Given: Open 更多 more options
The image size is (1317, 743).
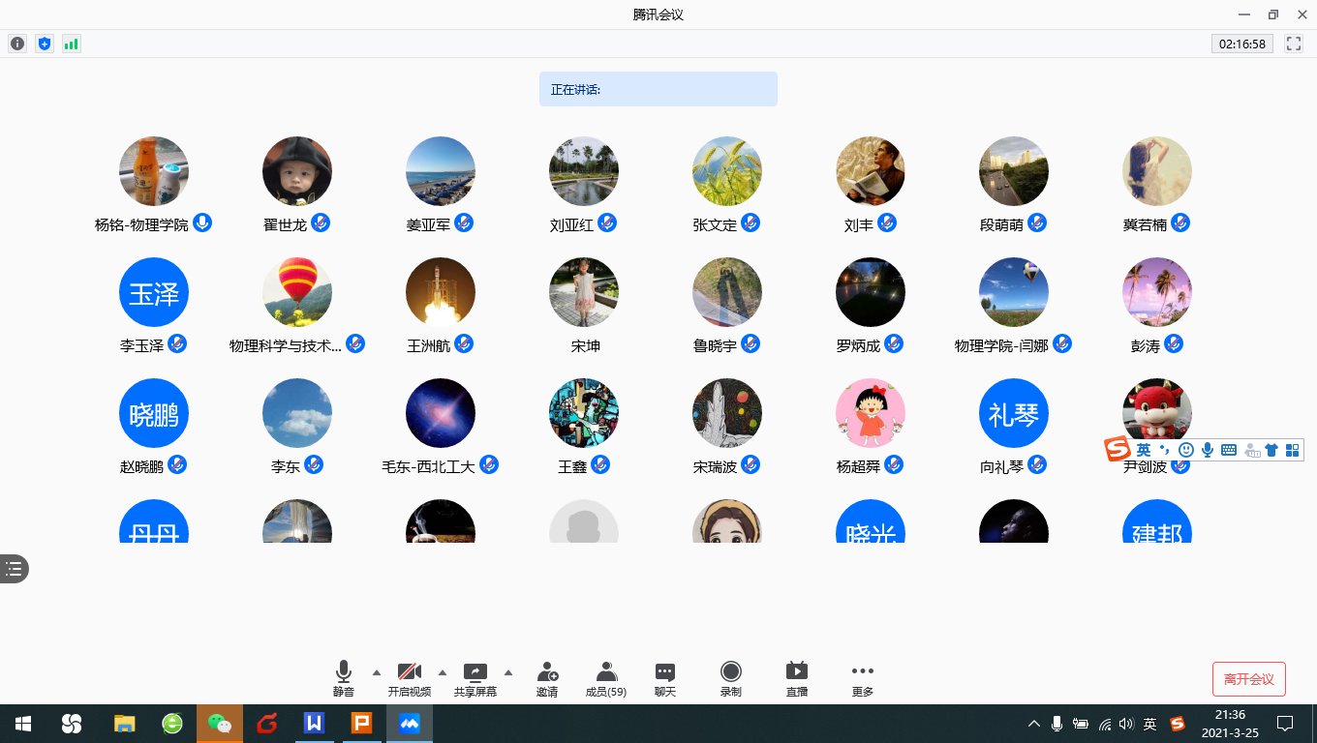Looking at the screenshot, I should [x=862, y=678].
